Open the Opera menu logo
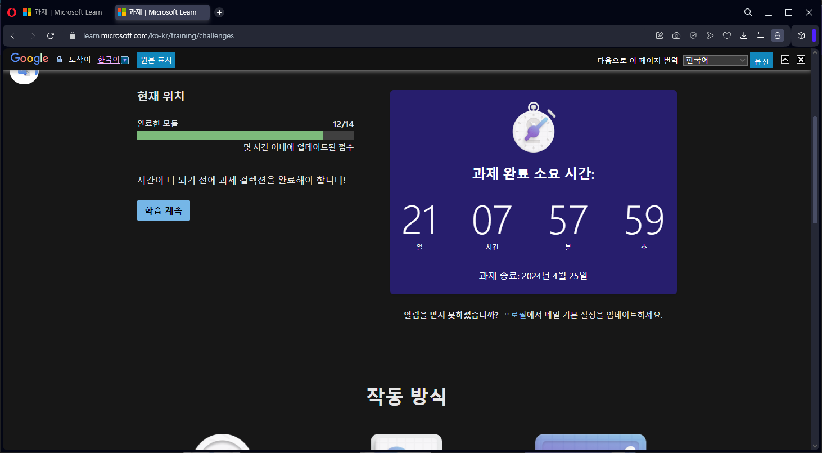 pyautogui.click(x=11, y=12)
